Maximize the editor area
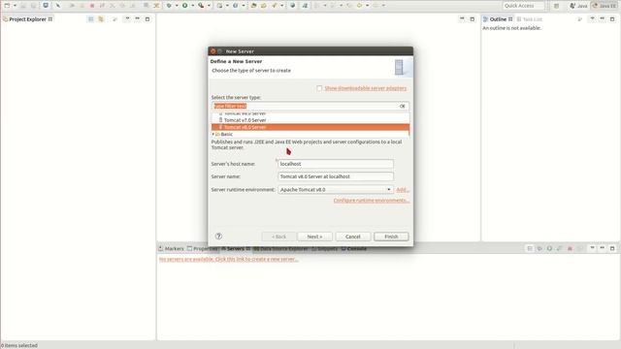 click(x=473, y=19)
